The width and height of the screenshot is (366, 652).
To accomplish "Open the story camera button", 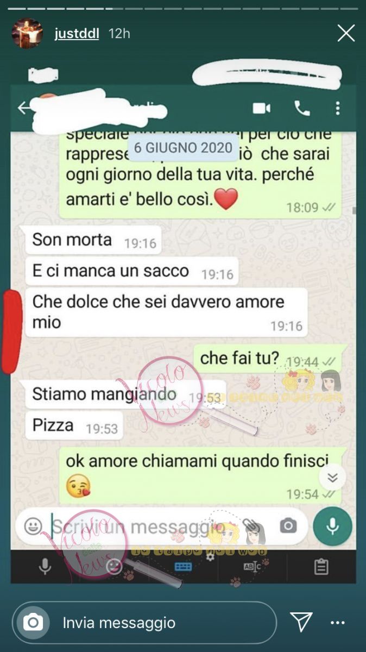I will pyautogui.click(x=33, y=622).
